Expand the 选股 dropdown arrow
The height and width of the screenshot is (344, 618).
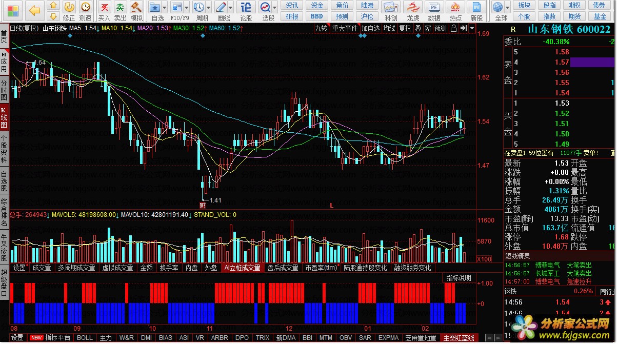point(275,7)
